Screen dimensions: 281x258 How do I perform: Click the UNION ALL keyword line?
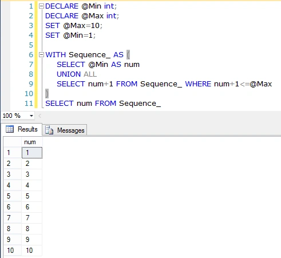point(77,74)
